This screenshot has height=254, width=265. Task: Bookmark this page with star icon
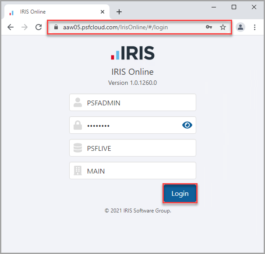pos(223,27)
